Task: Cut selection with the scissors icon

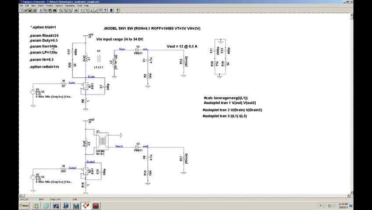Action: 41,10
